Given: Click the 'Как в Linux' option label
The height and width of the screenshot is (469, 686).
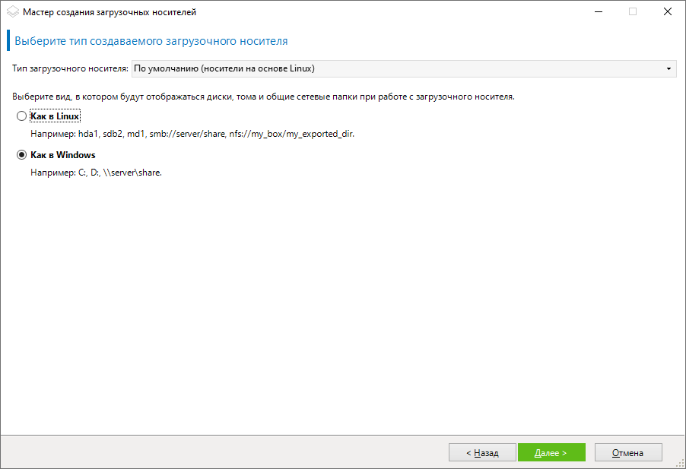Looking at the screenshot, I should tap(55, 116).
